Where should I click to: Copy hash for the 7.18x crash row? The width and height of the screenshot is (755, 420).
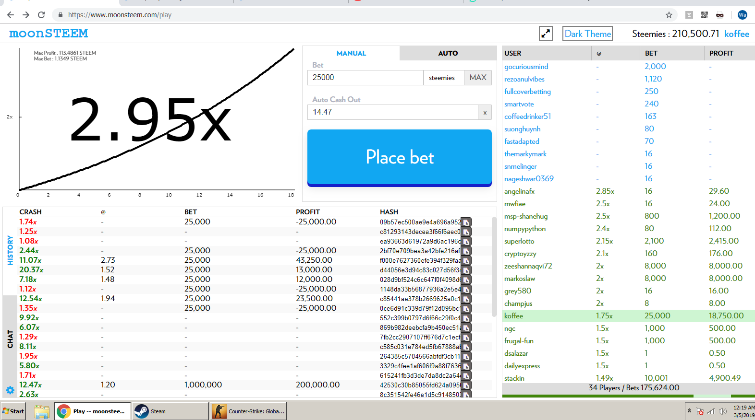466,280
